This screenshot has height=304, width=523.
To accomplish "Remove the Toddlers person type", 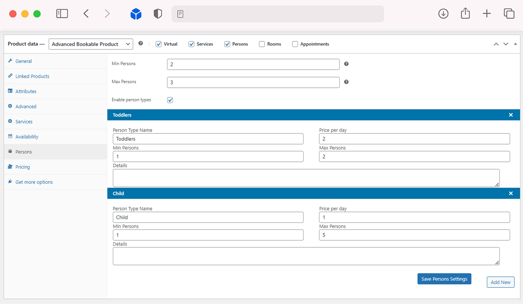I will 511,115.
